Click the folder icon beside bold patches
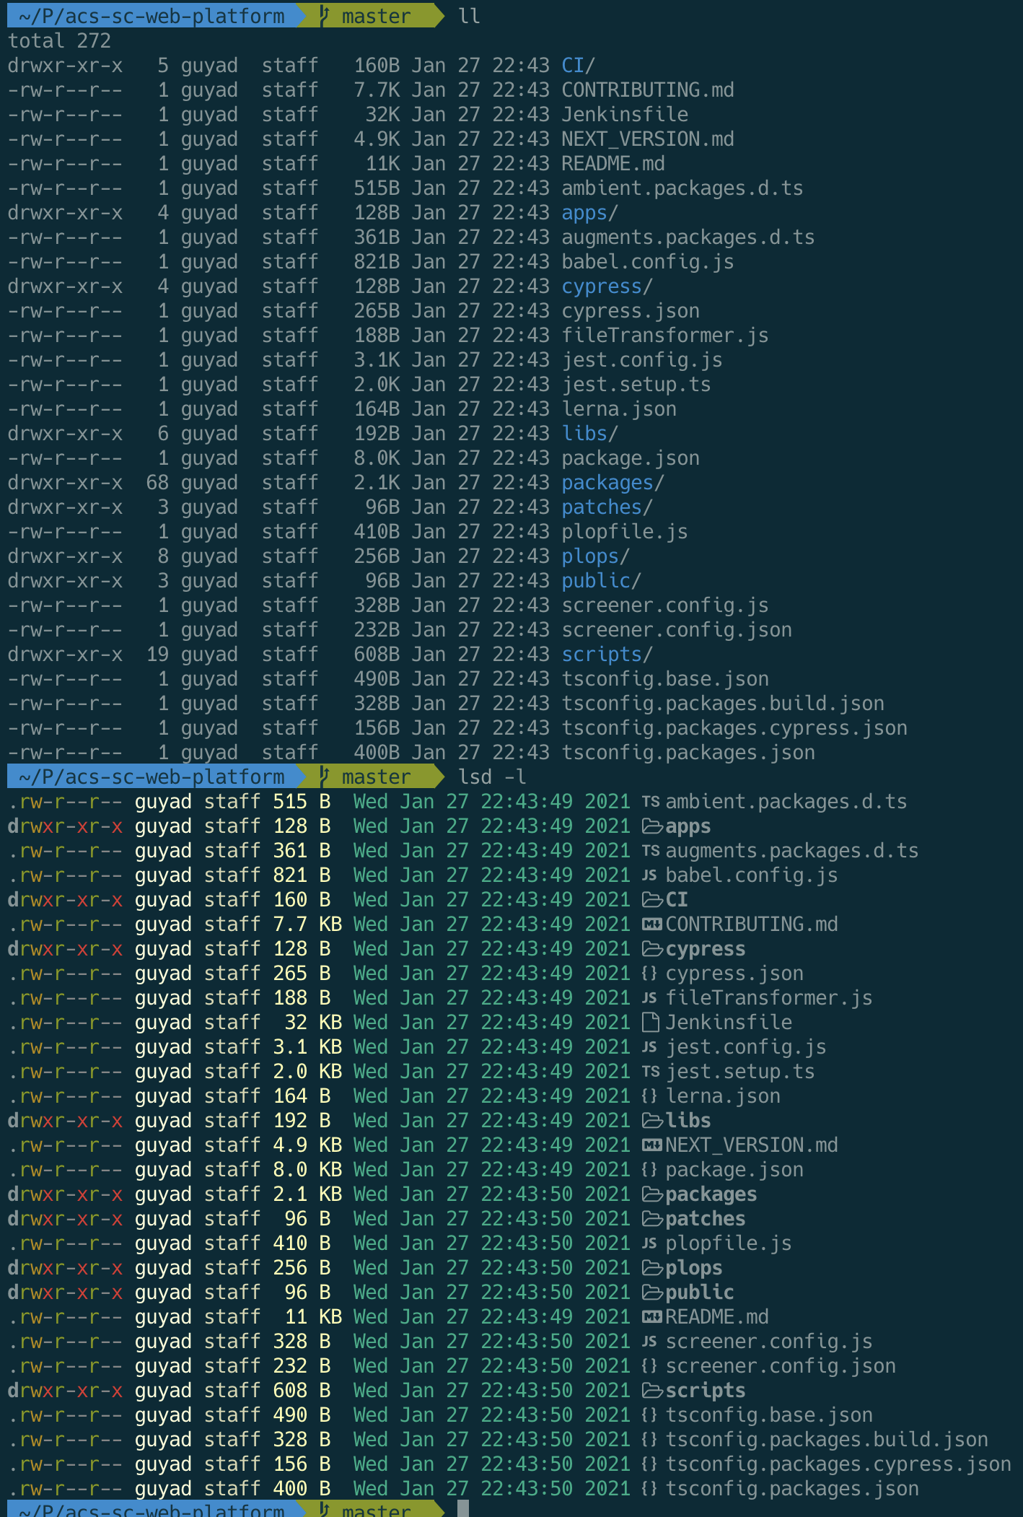Screen dimensions: 1023x1517 point(652,1219)
